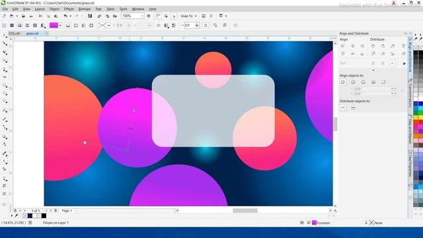The height and width of the screenshot is (238, 423).
Task: Toggle the Active objects option under Align objects to
Action: pyautogui.click(x=343, y=82)
